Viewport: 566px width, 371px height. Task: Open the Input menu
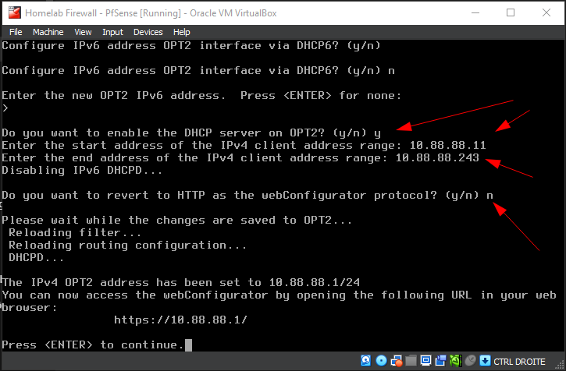click(x=112, y=32)
